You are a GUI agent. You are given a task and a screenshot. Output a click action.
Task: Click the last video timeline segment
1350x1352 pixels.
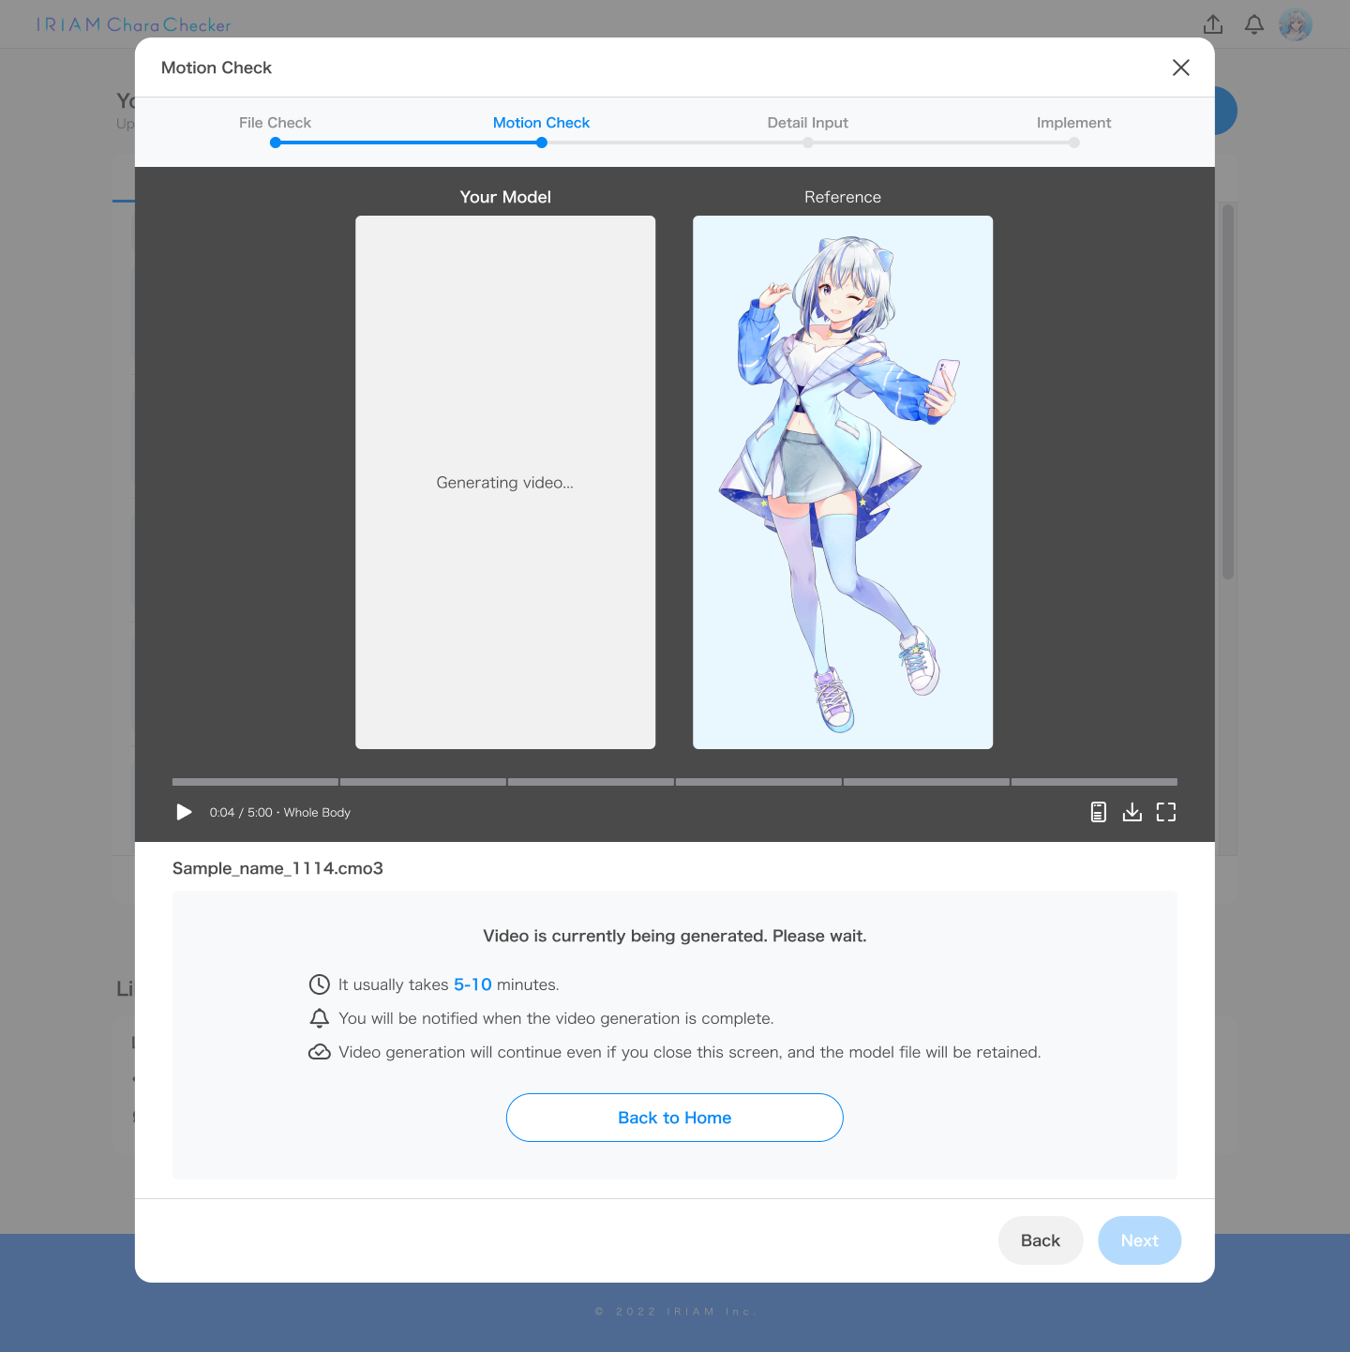pyautogui.click(x=1094, y=782)
